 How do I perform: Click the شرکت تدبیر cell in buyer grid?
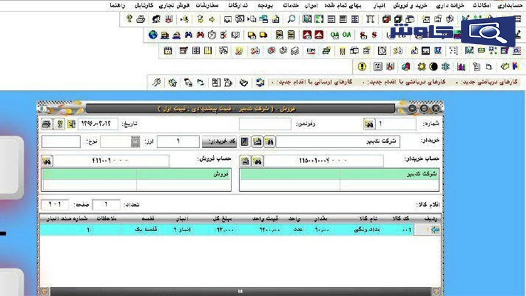click(x=389, y=174)
